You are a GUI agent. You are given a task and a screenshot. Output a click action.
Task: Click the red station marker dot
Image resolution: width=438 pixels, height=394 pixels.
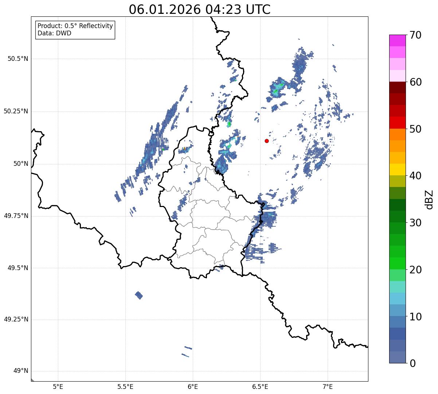(x=267, y=141)
